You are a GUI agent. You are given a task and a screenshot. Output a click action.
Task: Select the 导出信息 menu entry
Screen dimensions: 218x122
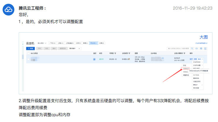[x=196, y=88]
